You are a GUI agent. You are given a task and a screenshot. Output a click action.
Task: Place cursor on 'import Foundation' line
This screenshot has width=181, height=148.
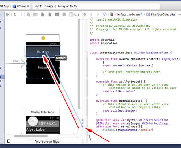(x=104, y=43)
